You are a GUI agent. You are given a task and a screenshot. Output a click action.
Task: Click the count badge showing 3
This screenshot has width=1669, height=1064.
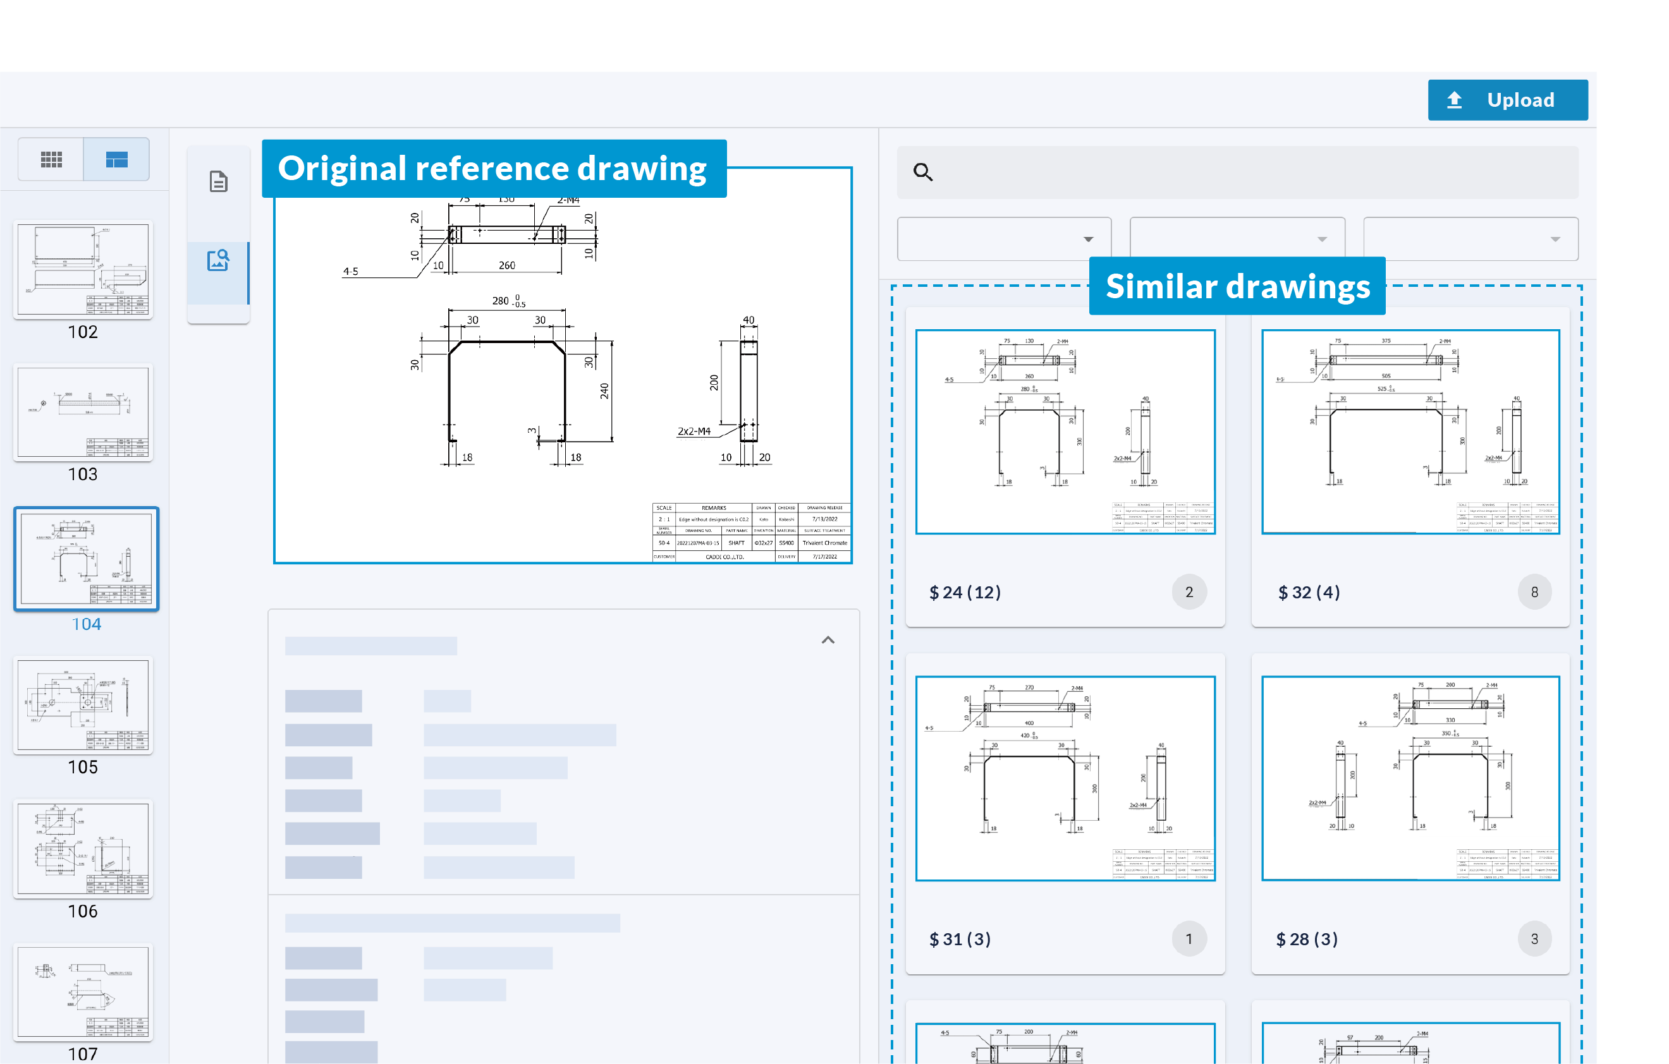[x=1534, y=940]
